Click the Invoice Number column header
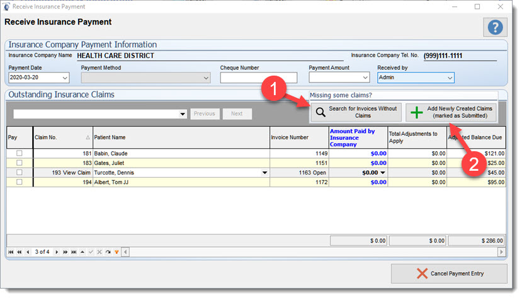522x298 pixels. (x=299, y=137)
